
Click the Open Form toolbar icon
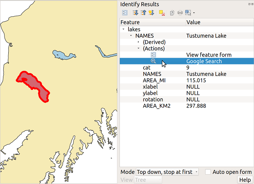click(x=125, y=13)
